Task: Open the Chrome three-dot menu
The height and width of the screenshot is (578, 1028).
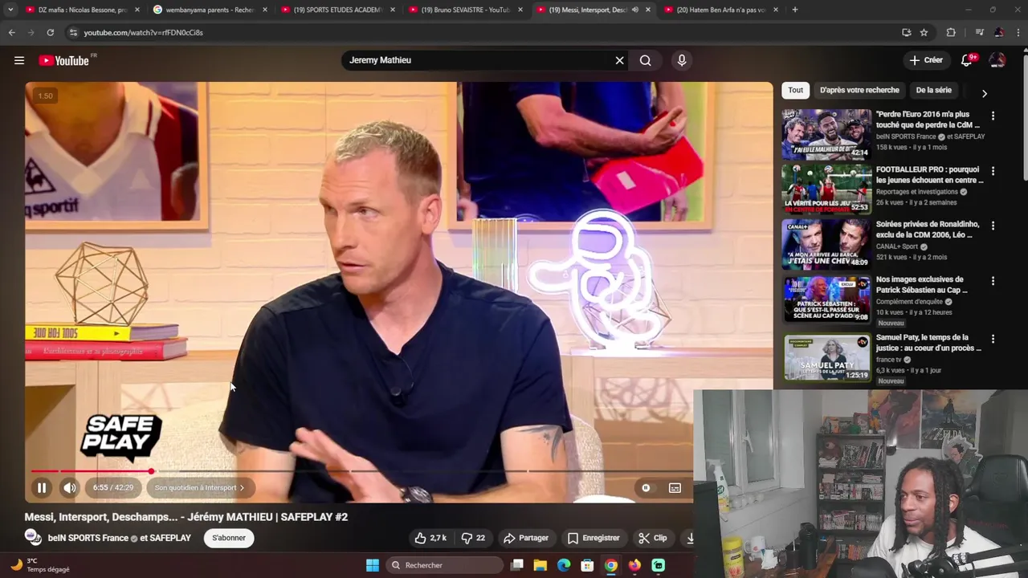Action: 1017,32
